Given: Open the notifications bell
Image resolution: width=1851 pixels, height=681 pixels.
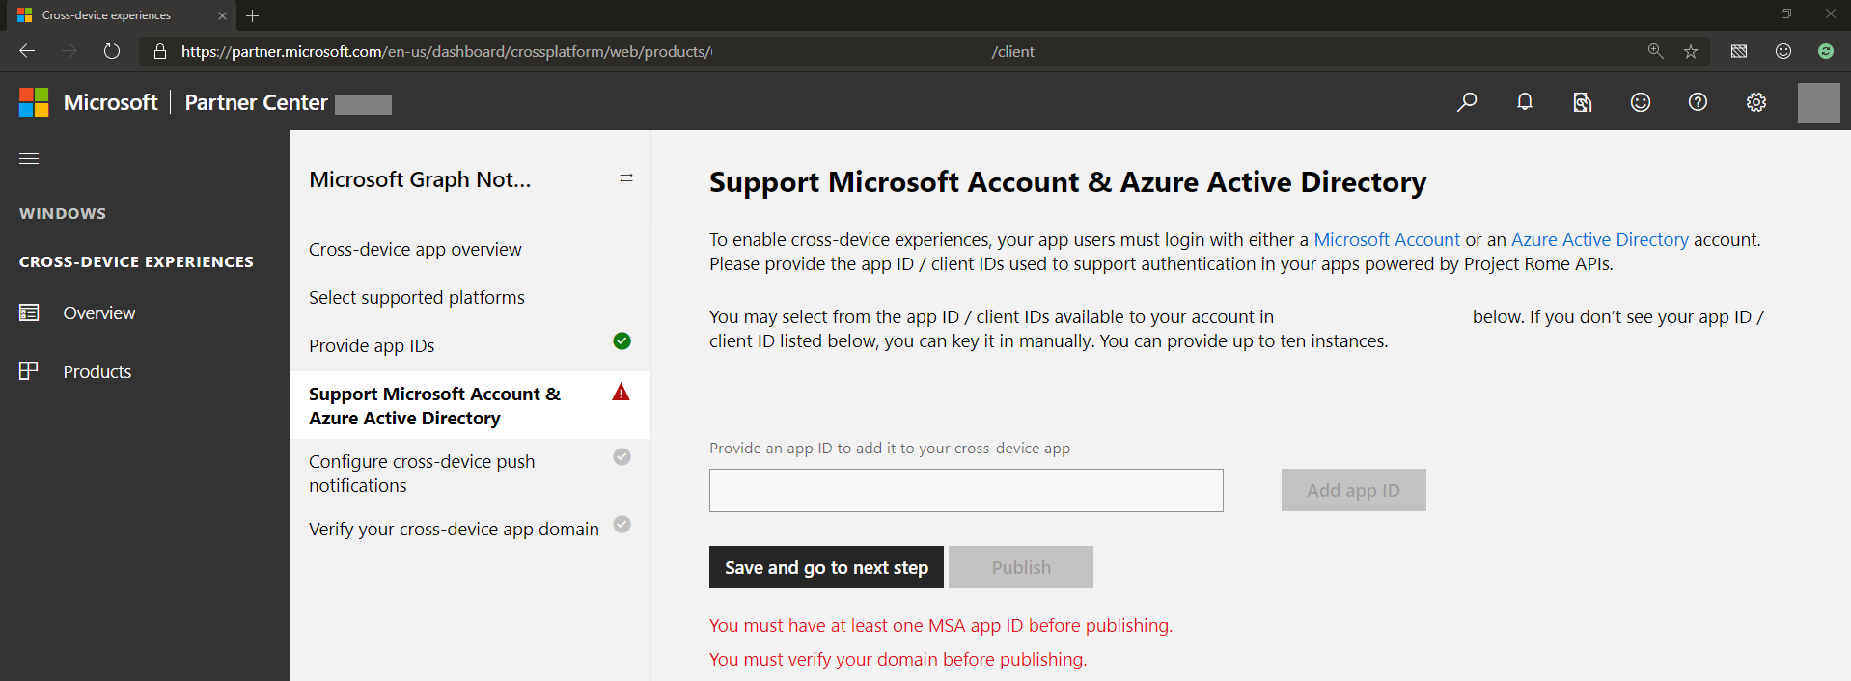Looking at the screenshot, I should click(1525, 102).
